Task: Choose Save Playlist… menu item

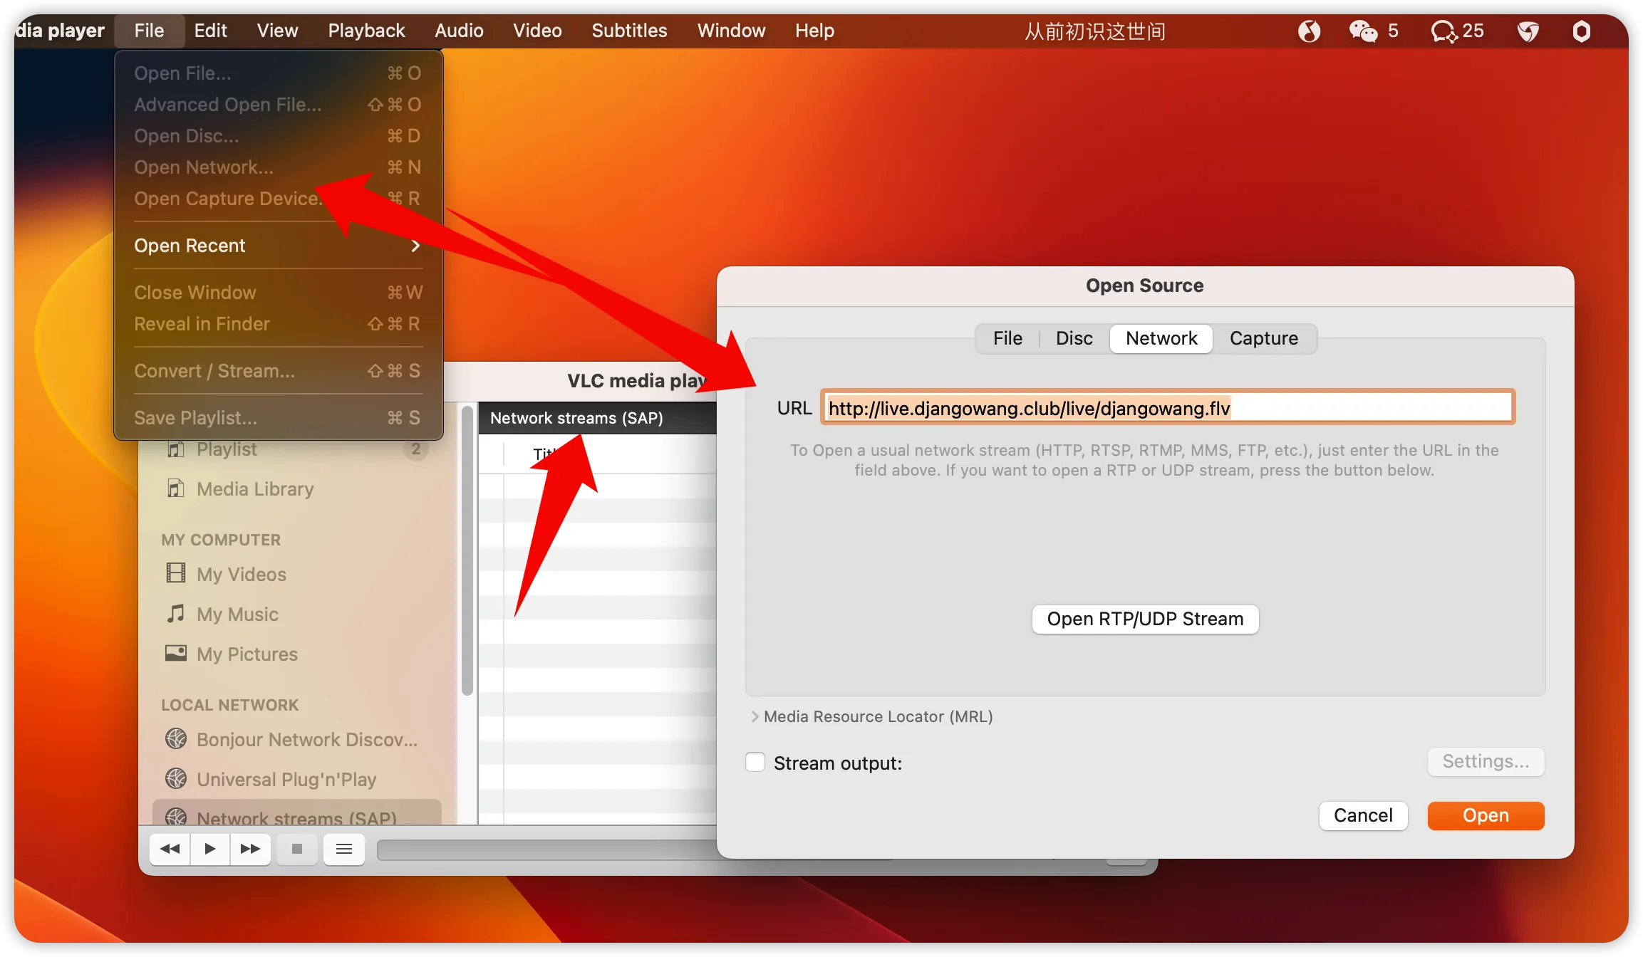Action: click(278, 418)
